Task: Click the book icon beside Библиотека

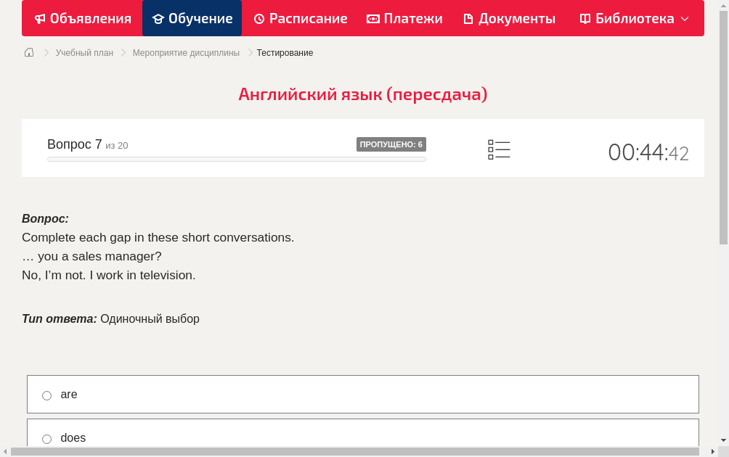Action: tap(585, 18)
